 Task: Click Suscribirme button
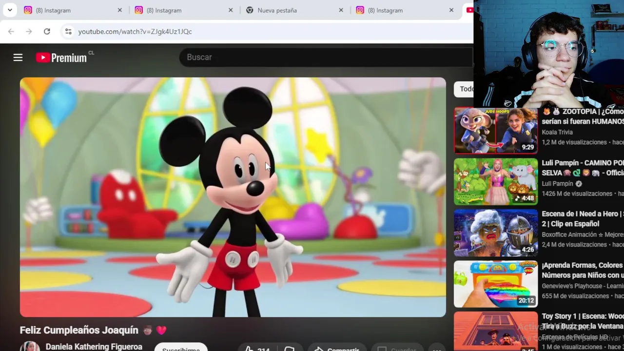point(181,348)
